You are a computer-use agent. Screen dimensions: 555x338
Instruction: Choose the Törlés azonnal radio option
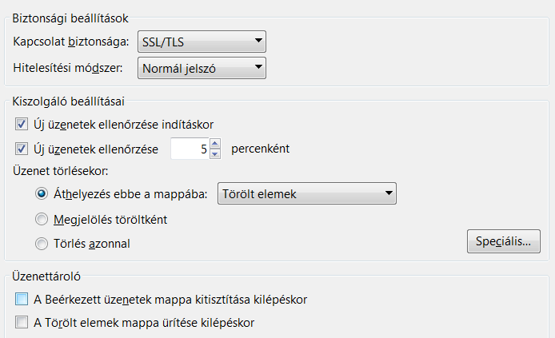[x=42, y=243]
